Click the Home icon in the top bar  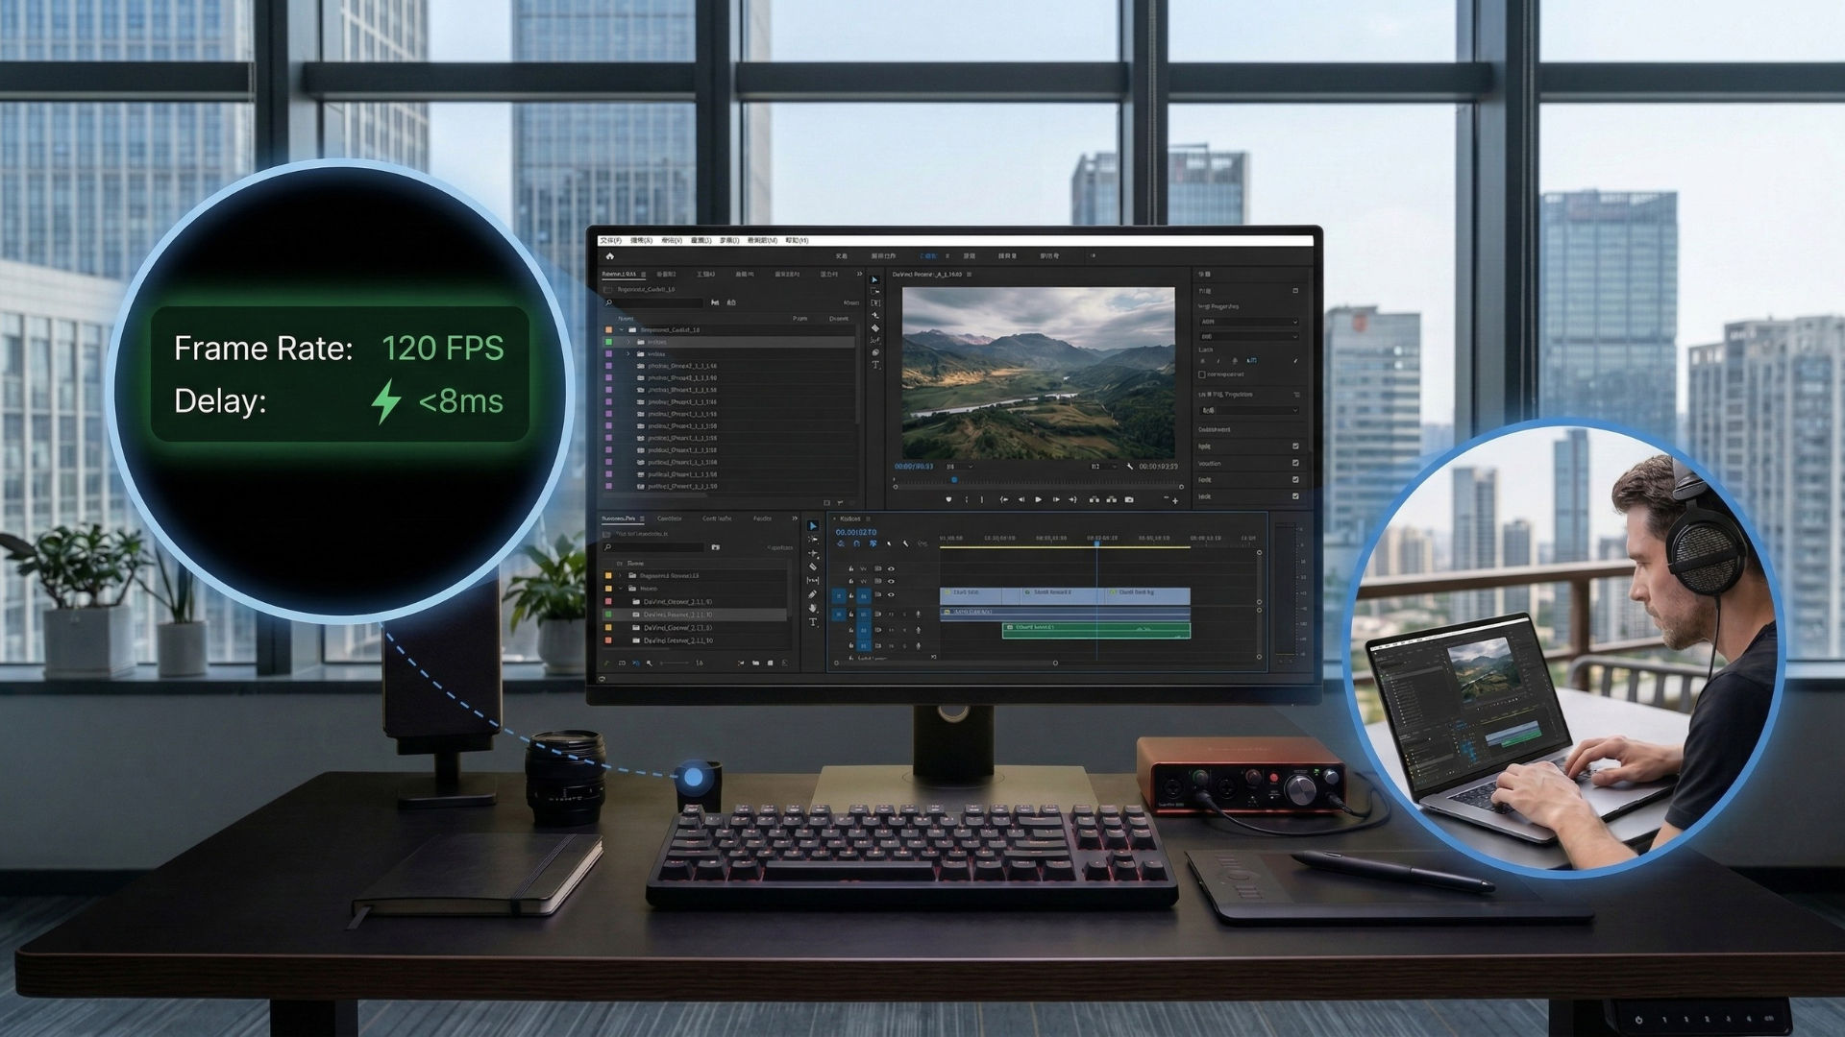click(x=609, y=256)
